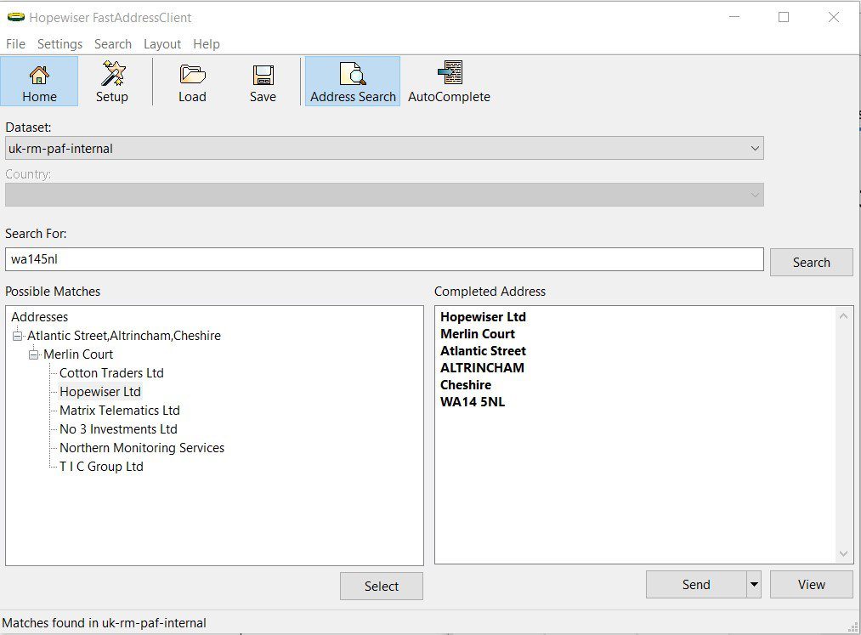
Task: Click the Hopewiser app icon in the title bar
Action: pyautogui.click(x=15, y=18)
